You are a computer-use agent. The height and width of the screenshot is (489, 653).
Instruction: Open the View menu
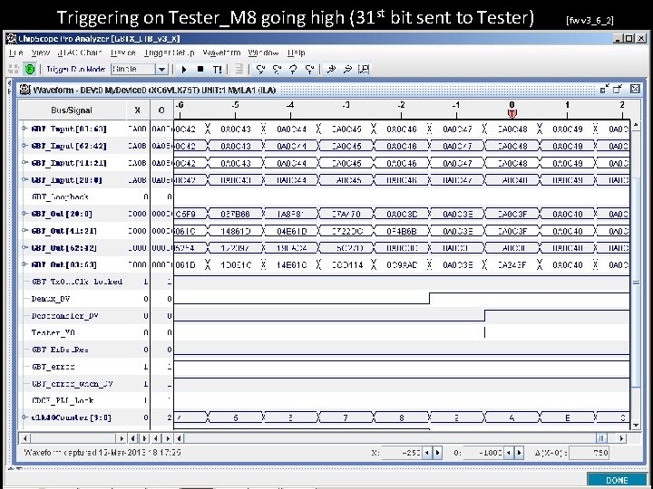click(41, 53)
